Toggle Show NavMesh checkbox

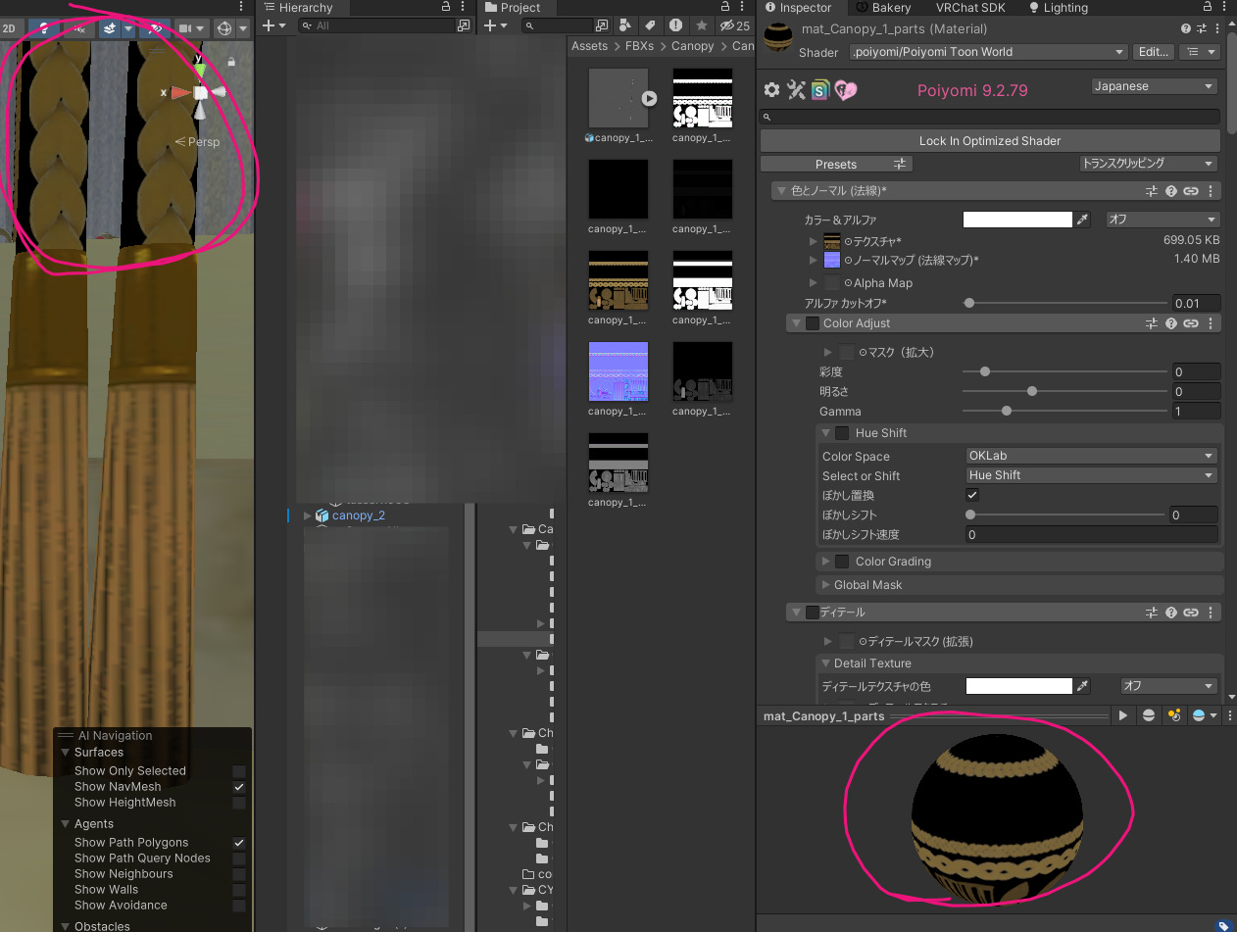coord(239,787)
